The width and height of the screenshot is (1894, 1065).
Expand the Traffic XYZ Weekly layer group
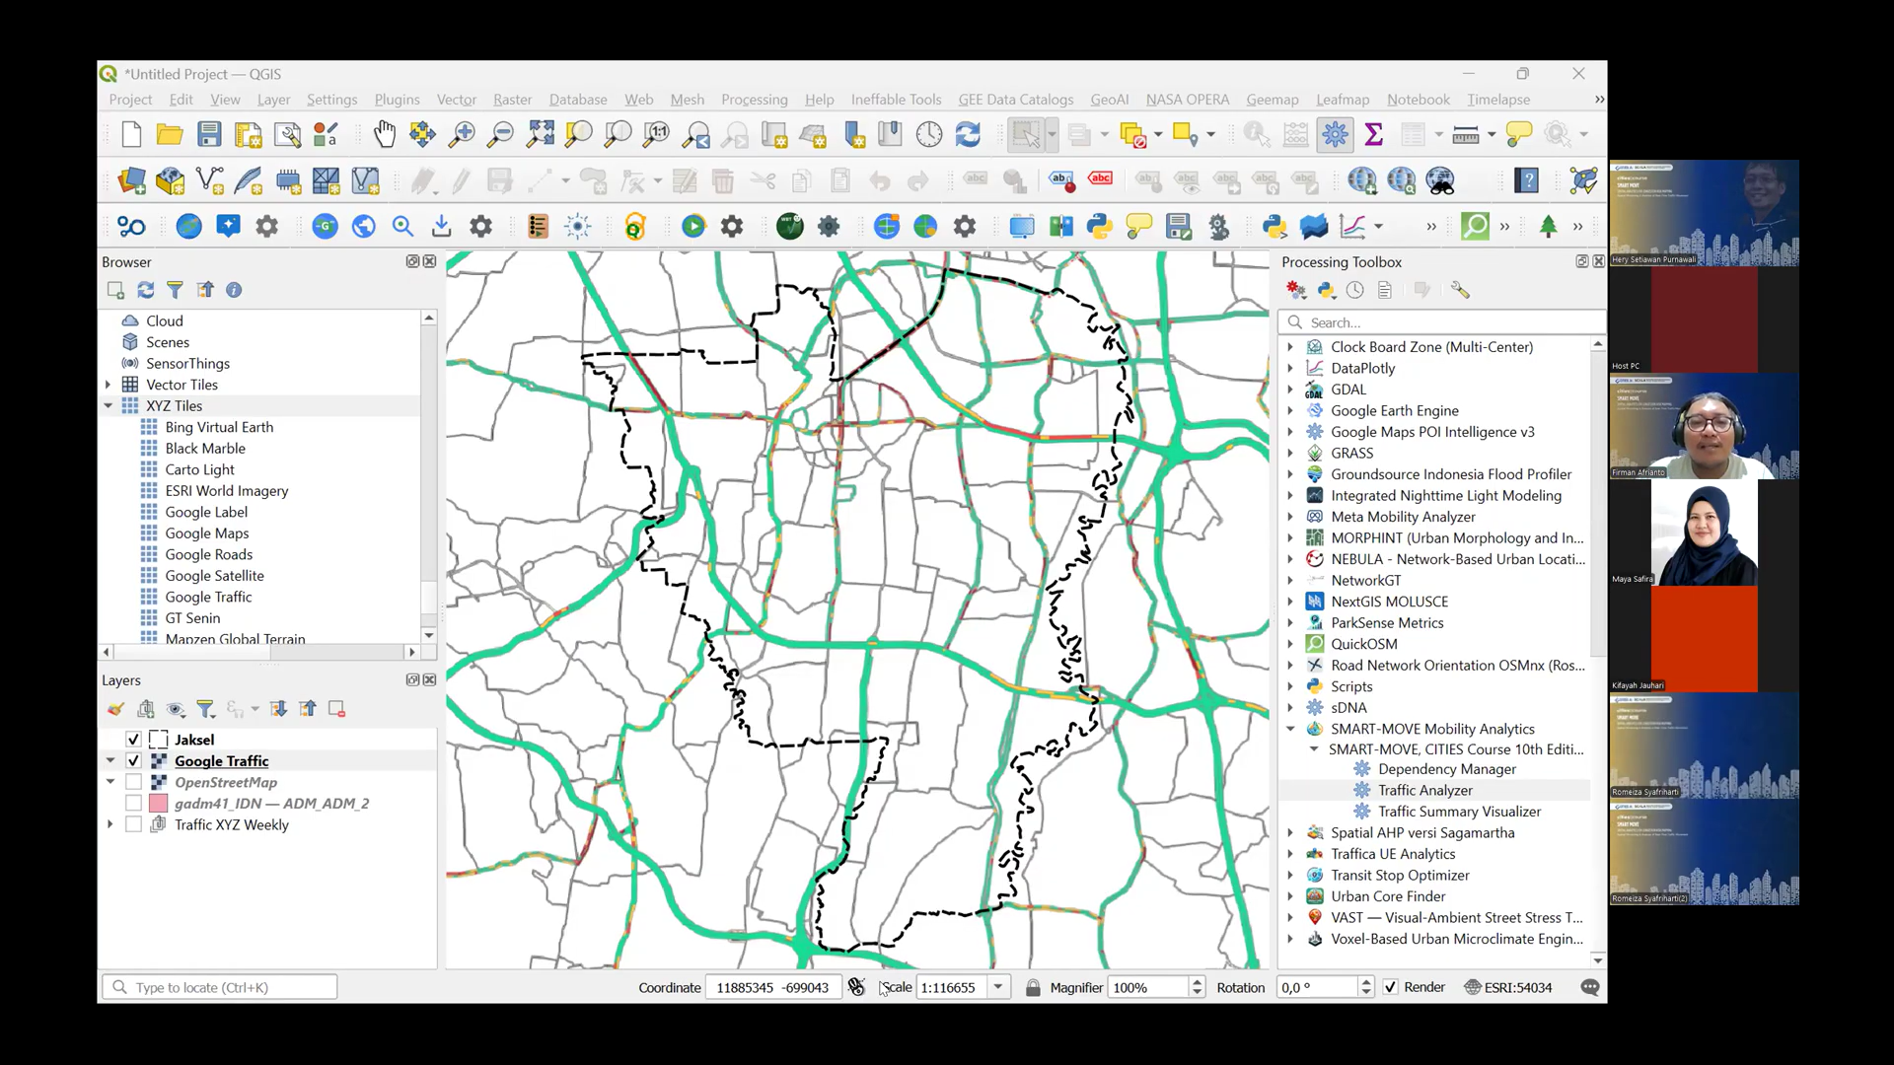(110, 824)
